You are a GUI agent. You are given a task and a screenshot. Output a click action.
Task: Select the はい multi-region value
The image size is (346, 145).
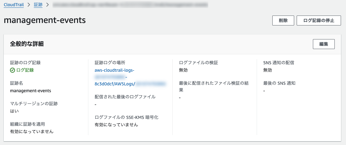pyautogui.click(x=14, y=111)
